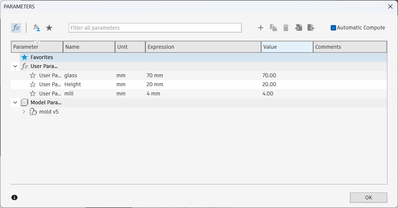This screenshot has height=208, width=398.
Task: Open the info icon at bottom left
Action: click(14, 197)
